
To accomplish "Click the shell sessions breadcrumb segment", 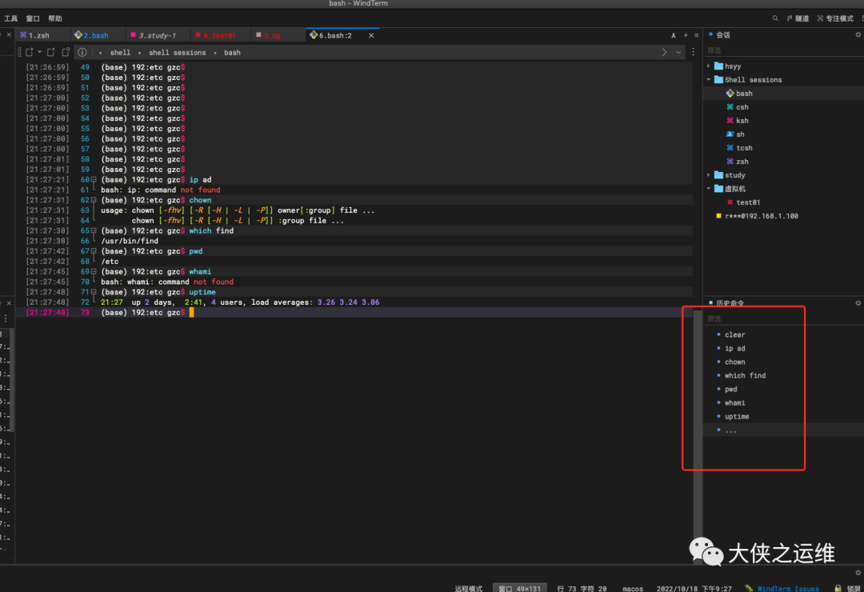I will 178,52.
